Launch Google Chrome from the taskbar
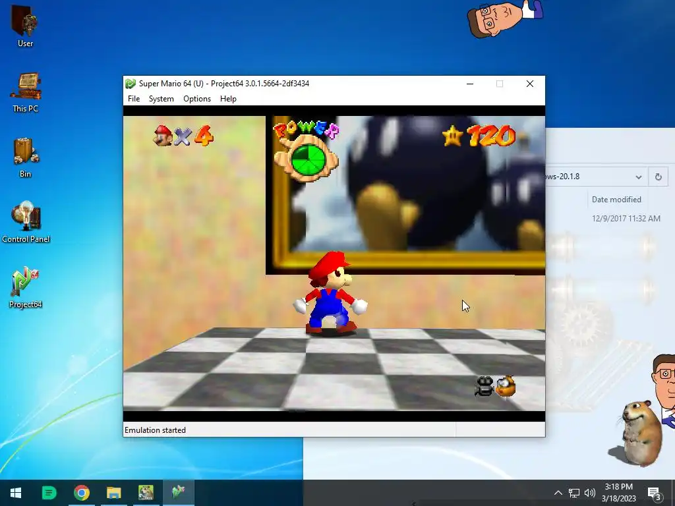 [x=81, y=493]
